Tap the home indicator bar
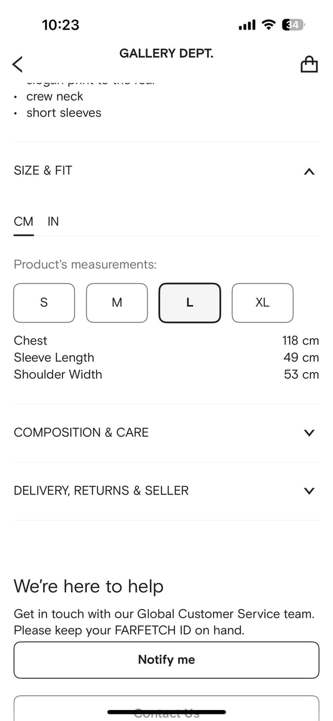 point(166,712)
